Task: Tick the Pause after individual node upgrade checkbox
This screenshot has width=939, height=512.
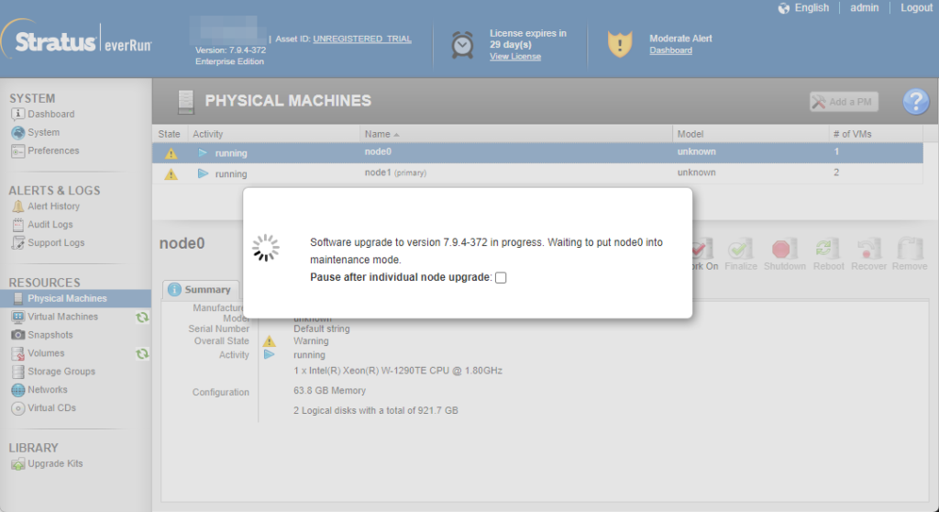Action: point(501,278)
